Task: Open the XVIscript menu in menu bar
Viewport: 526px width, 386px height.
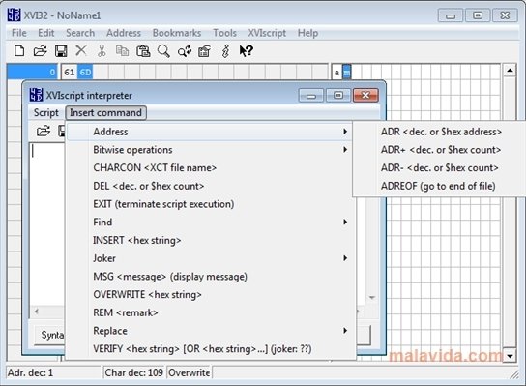Action: (x=267, y=33)
